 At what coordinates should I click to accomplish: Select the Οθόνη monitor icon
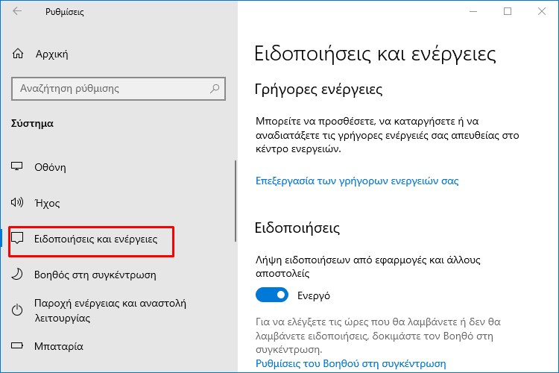point(16,166)
